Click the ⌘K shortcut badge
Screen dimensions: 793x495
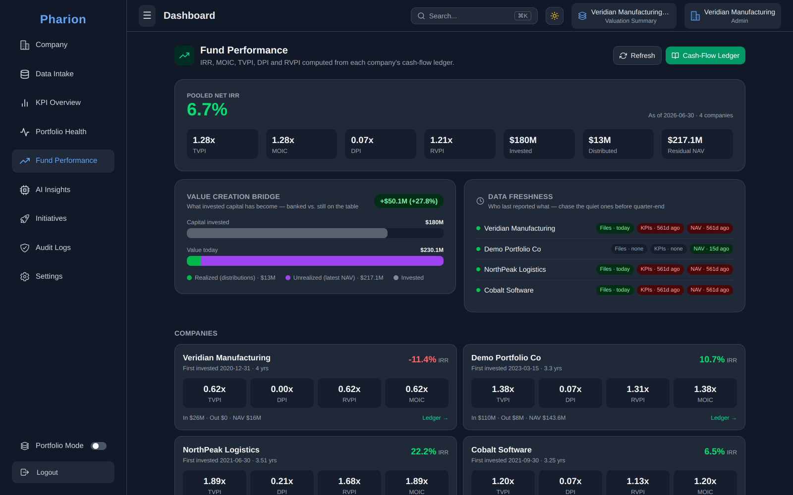[523, 16]
